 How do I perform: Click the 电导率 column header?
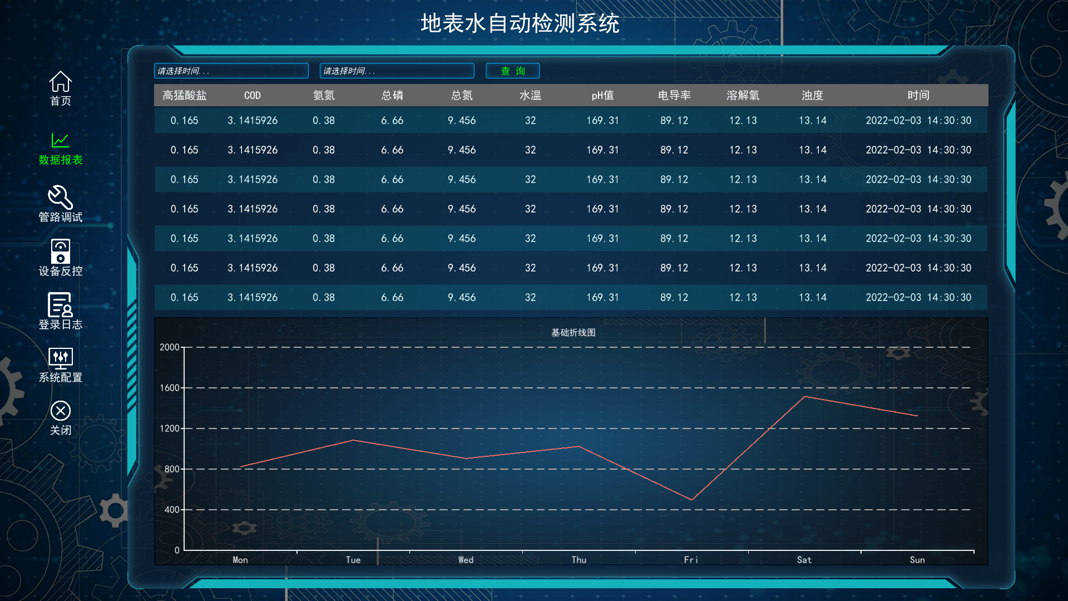(674, 95)
